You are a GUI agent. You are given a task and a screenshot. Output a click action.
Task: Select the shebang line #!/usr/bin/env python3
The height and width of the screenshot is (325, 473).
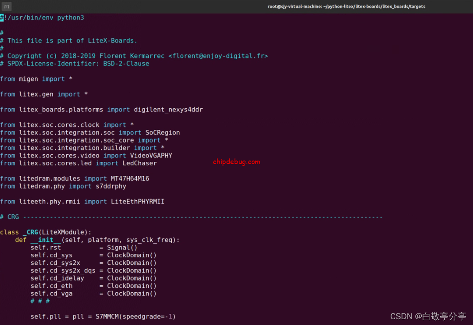pyautogui.click(x=42, y=17)
